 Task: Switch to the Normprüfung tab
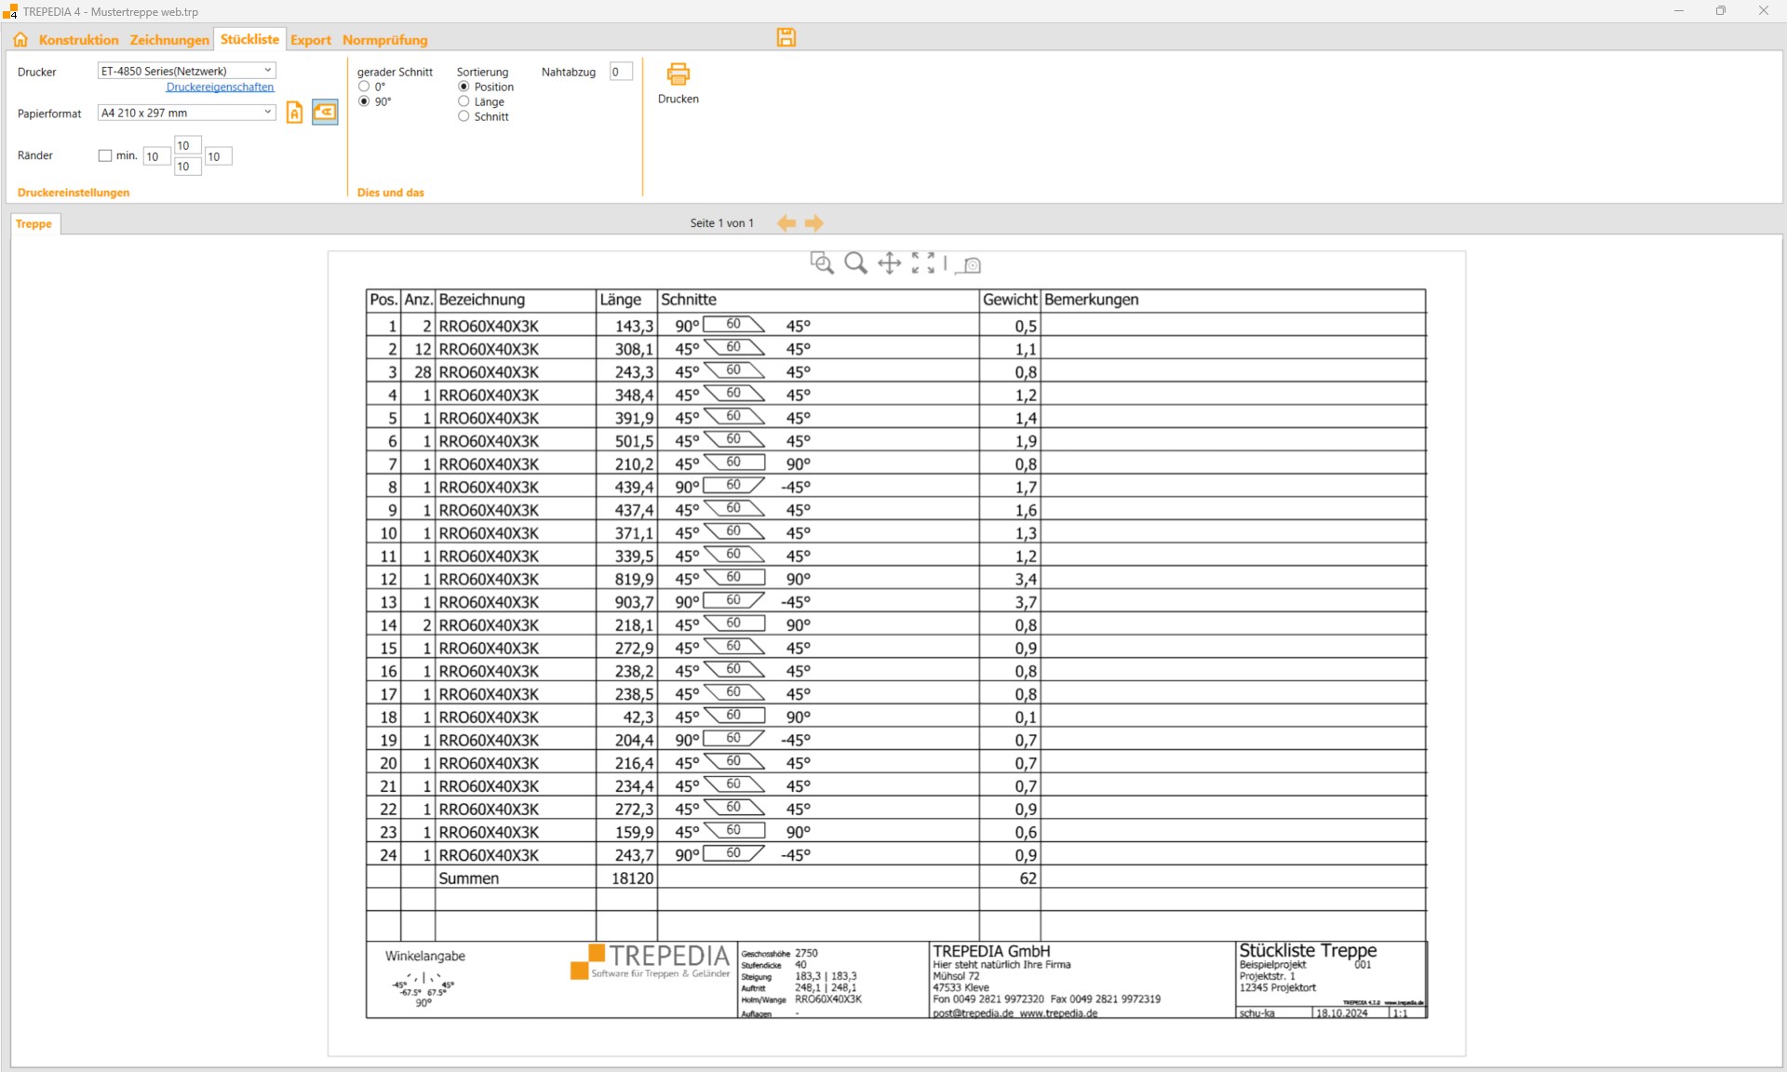coord(384,40)
